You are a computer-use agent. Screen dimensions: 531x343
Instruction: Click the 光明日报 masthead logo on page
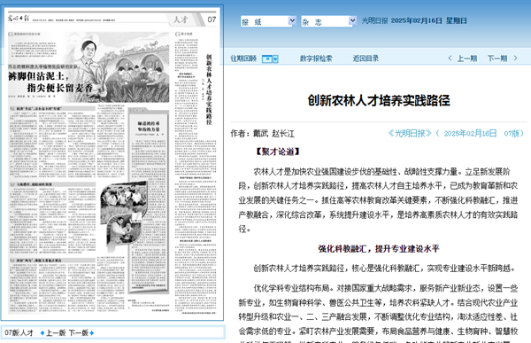pyautogui.click(x=19, y=19)
